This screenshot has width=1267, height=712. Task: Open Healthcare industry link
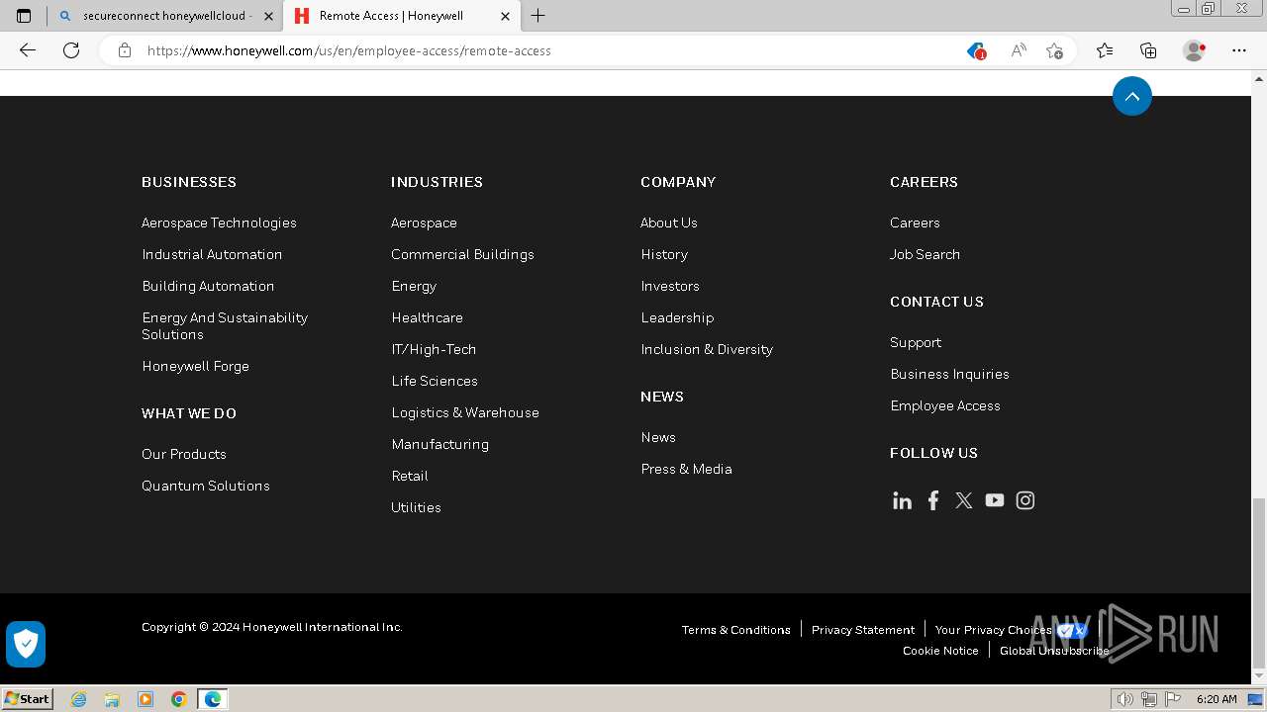(x=427, y=317)
